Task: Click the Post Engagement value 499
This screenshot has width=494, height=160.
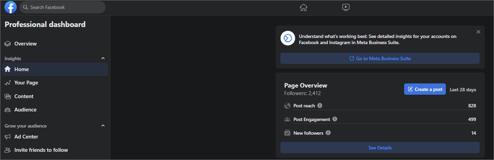Action: (x=472, y=119)
